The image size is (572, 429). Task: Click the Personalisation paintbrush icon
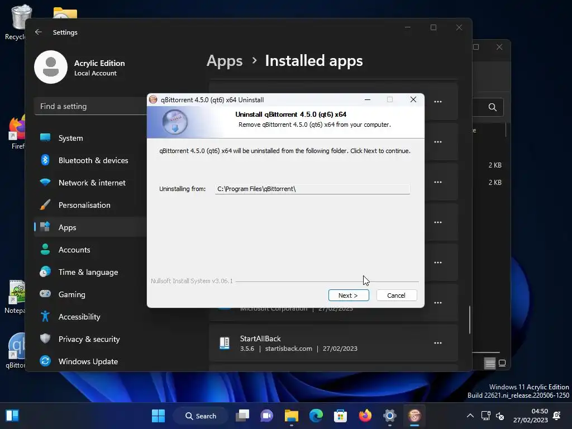coord(45,204)
